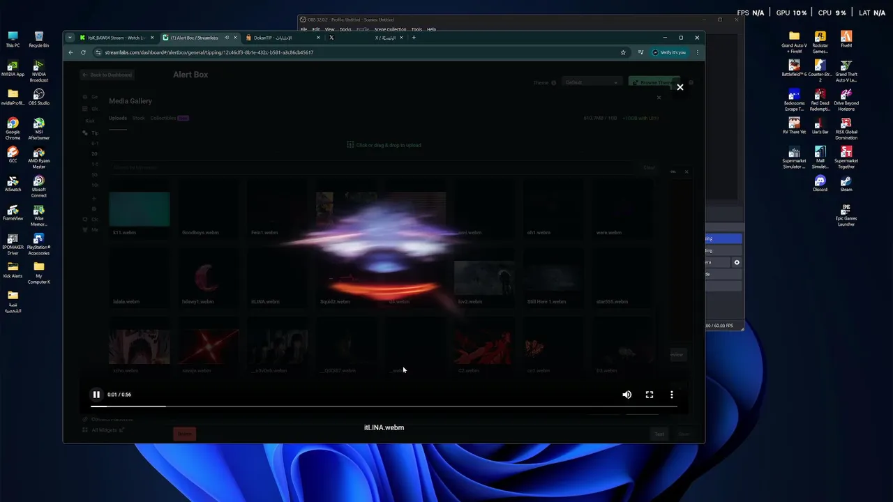The image size is (893, 502).
Task: Open Kick Alerts folder on desktop
Action: [x=13, y=270]
